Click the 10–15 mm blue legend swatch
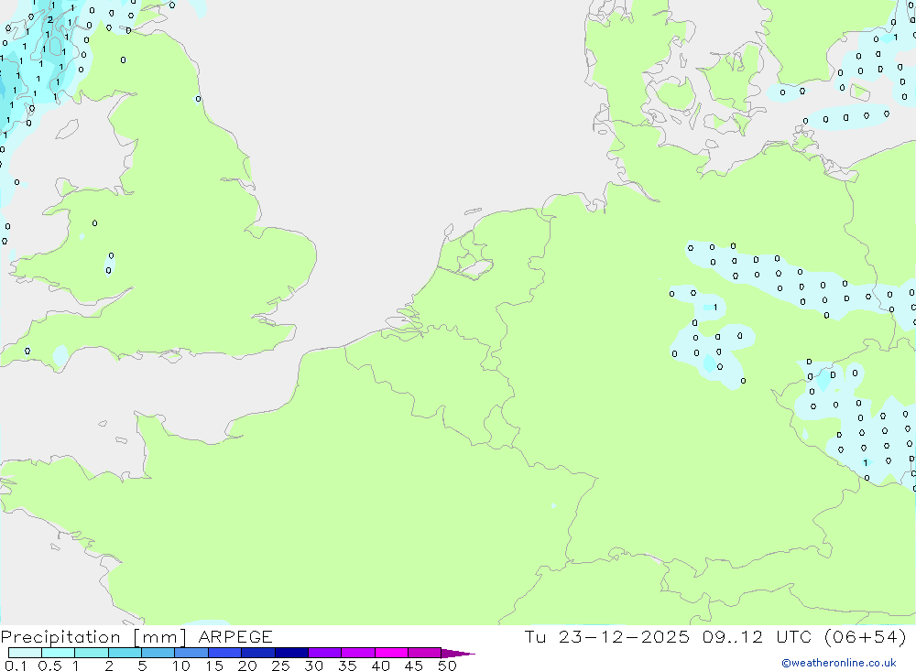Image resolution: width=916 pixels, height=671 pixels. point(191,653)
